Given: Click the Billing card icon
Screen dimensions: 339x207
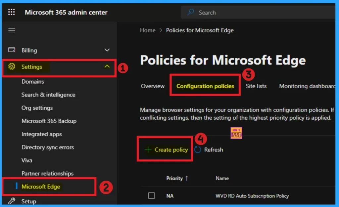Looking at the screenshot, I should [12, 50].
